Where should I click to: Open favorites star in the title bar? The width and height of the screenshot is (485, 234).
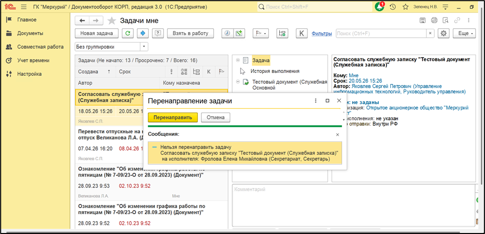(x=406, y=7)
